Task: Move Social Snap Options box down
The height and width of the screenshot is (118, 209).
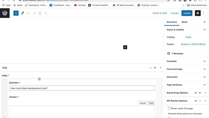Action: pos(200,93)
